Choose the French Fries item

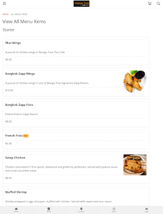pos(76,139)
